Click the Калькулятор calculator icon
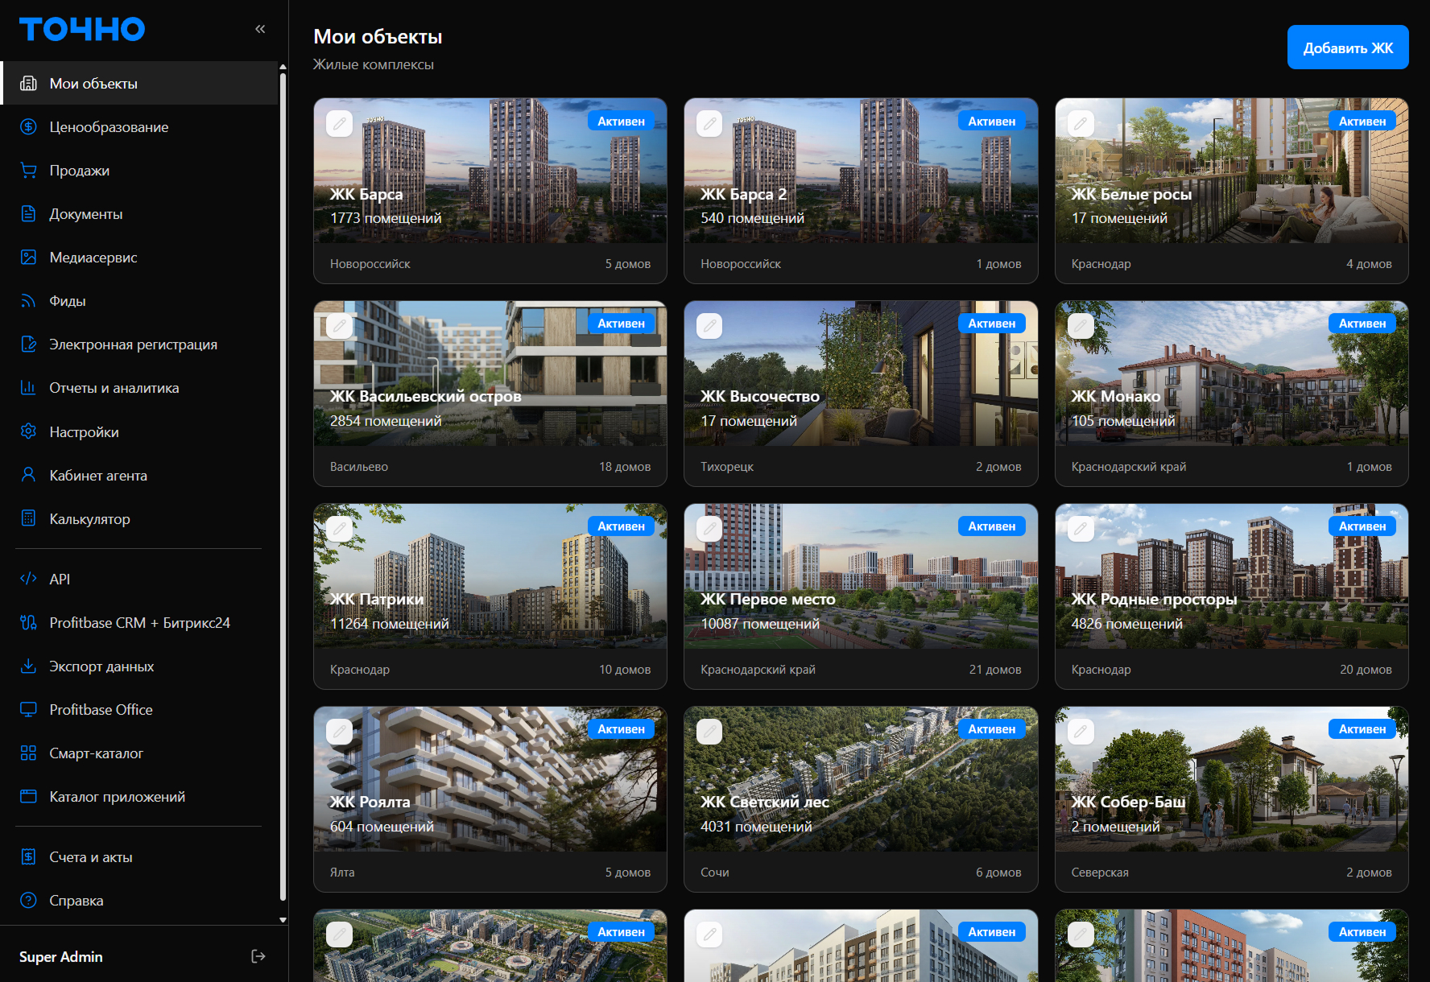The width and height of the screenshot is (1430, 982). point(28,518)
